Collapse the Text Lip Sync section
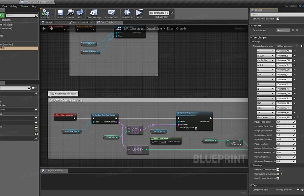The height and width of the screenshot is (196, 304). click(251, 37)
